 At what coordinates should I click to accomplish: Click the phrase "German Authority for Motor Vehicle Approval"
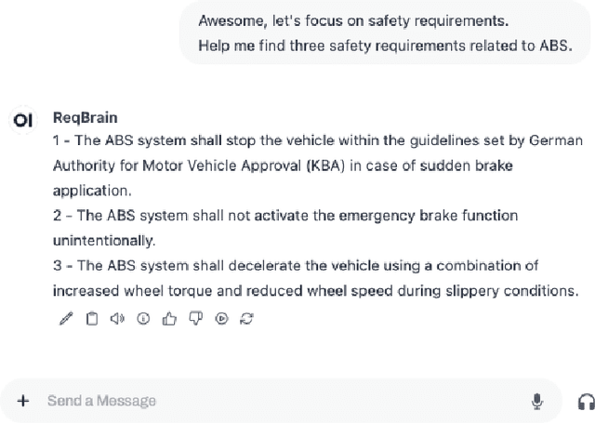(x=186, y=166)
